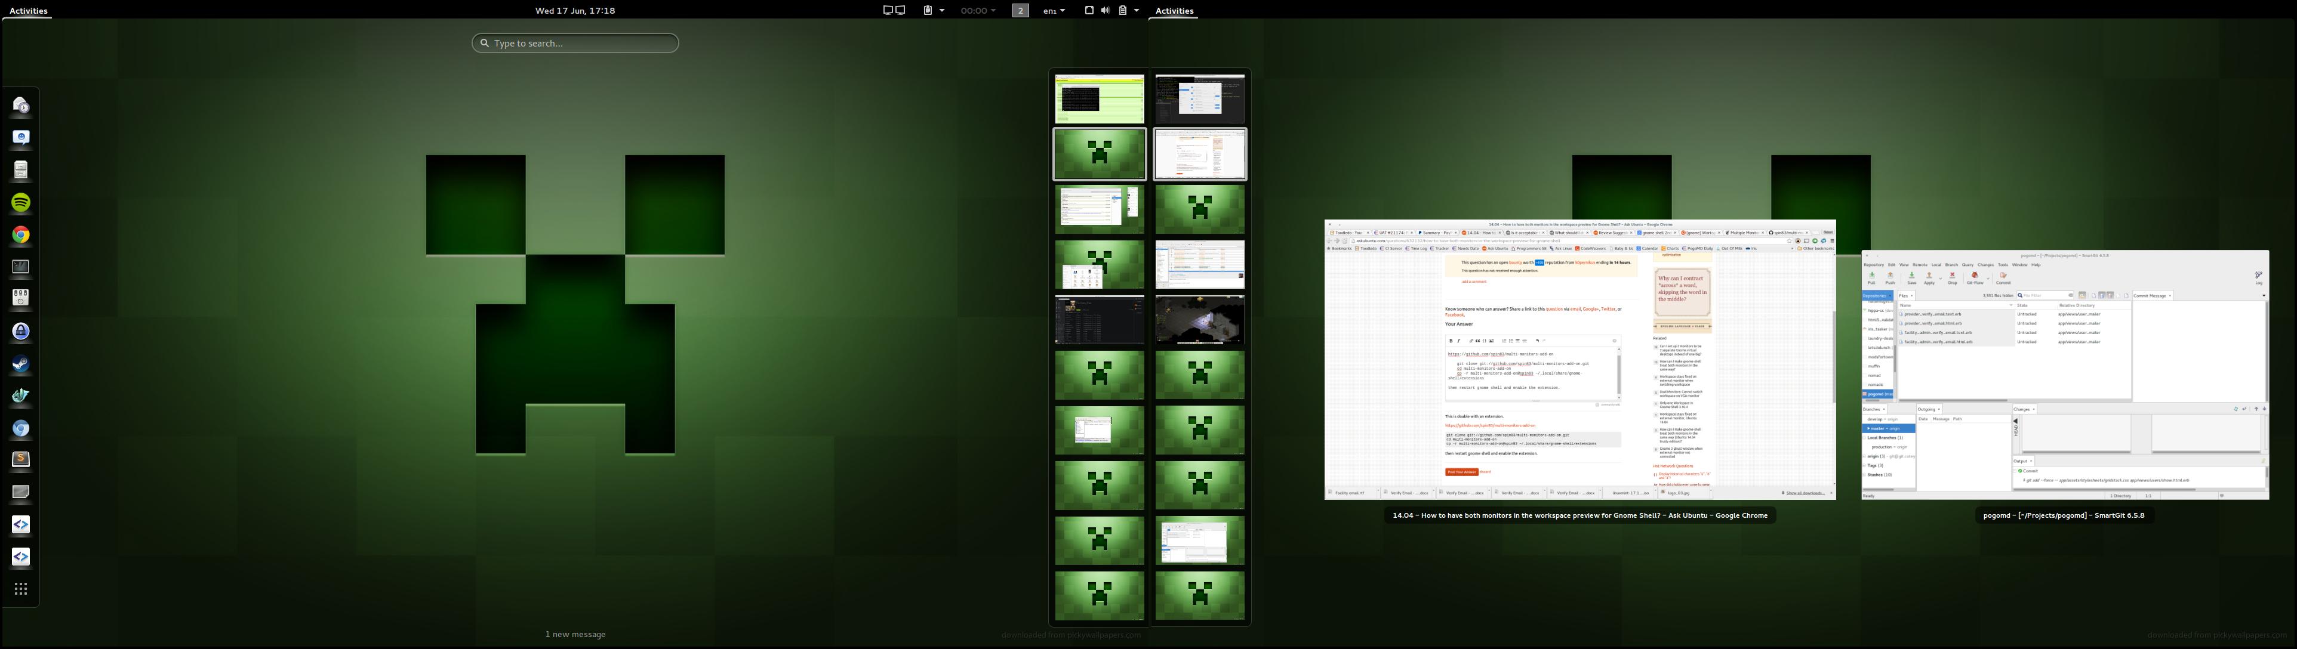
Task: Click the square window icon left of the volume
Action: (1089, 11)
